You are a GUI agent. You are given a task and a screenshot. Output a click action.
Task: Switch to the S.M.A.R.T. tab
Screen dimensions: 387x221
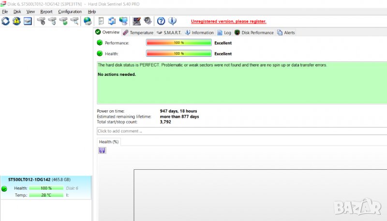click(168, 32)
